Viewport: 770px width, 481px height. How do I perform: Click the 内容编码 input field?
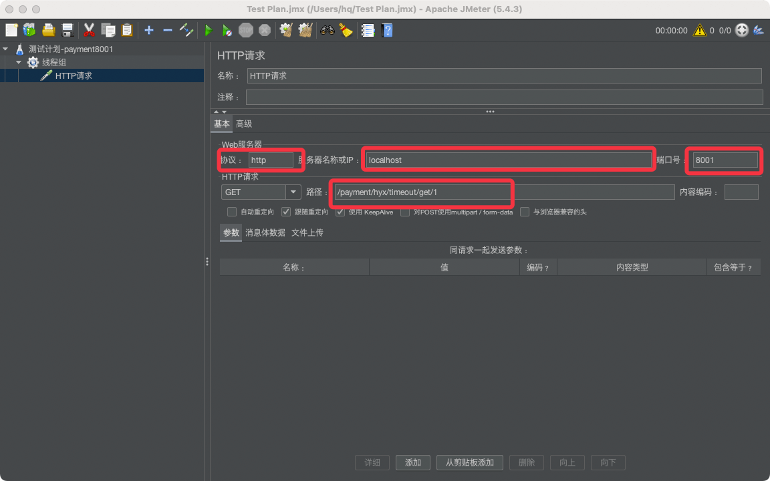pos(741,192)
